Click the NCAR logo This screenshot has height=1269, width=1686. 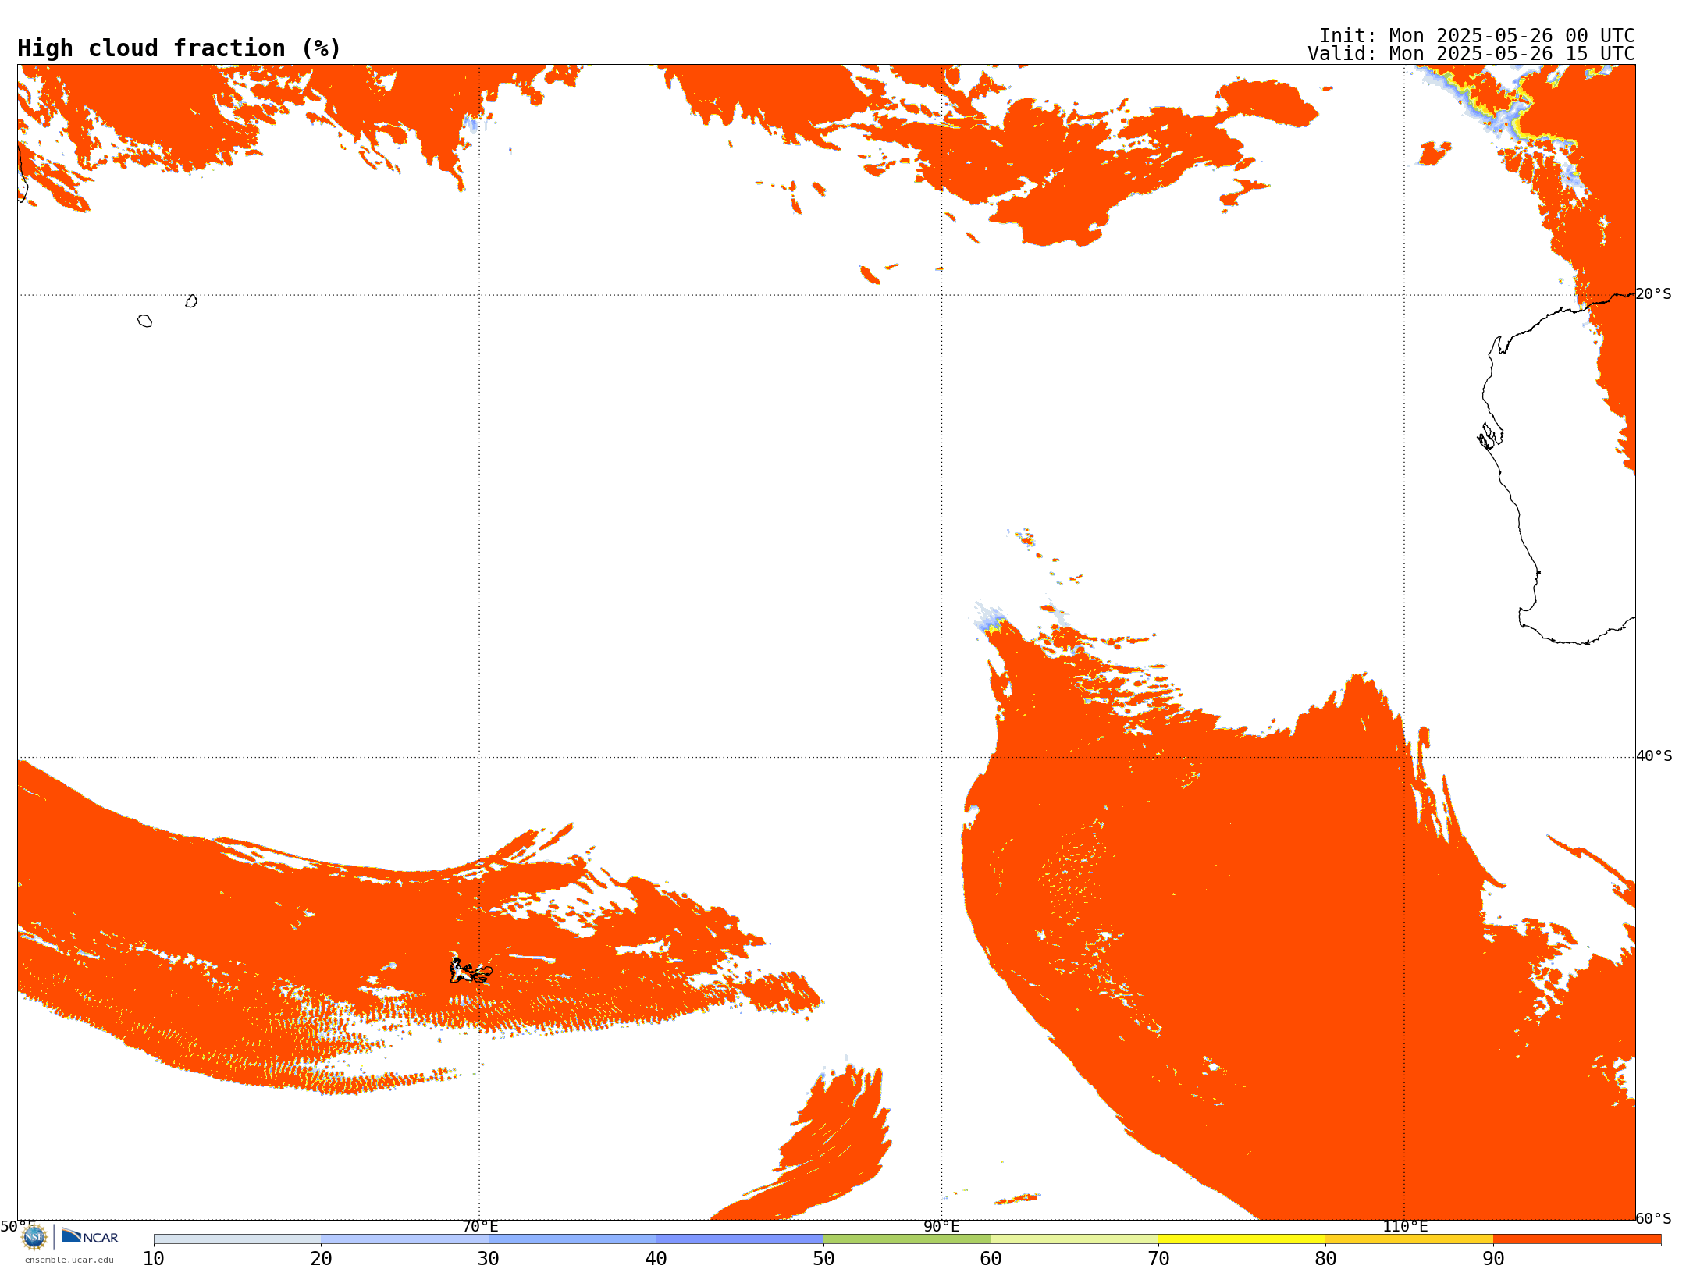point(90,1236)
